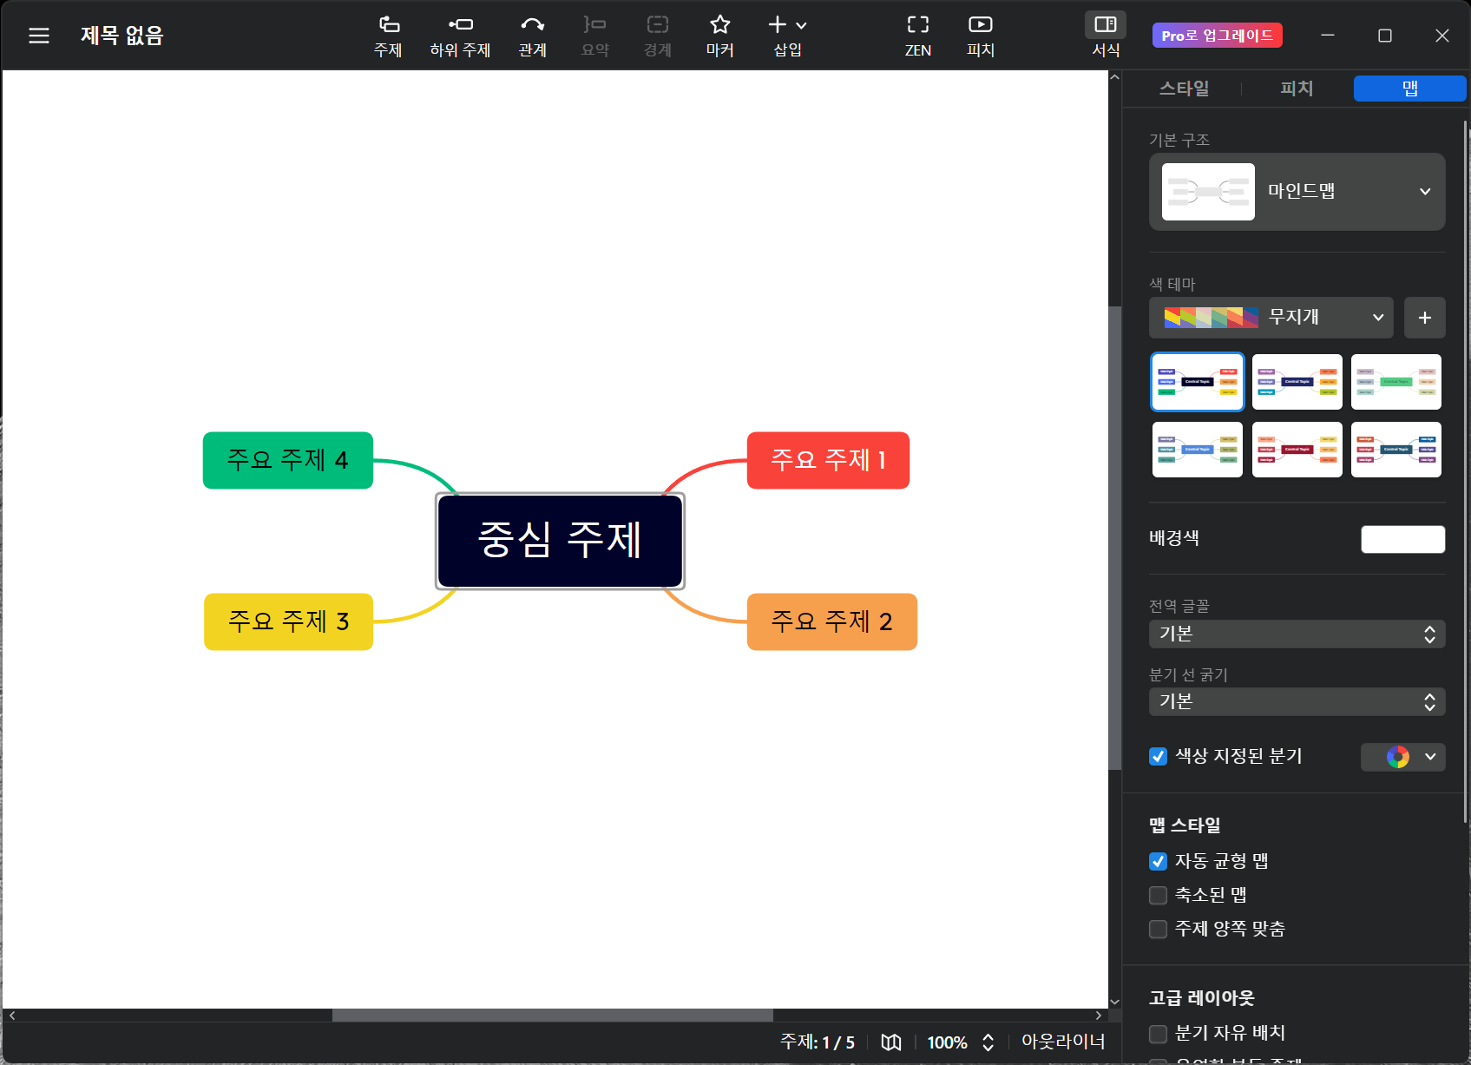The width and height of the screenshot is (1471, 1065).
Task: Click the scroll right arrow of canvas
Action: click(1099, 1015)
